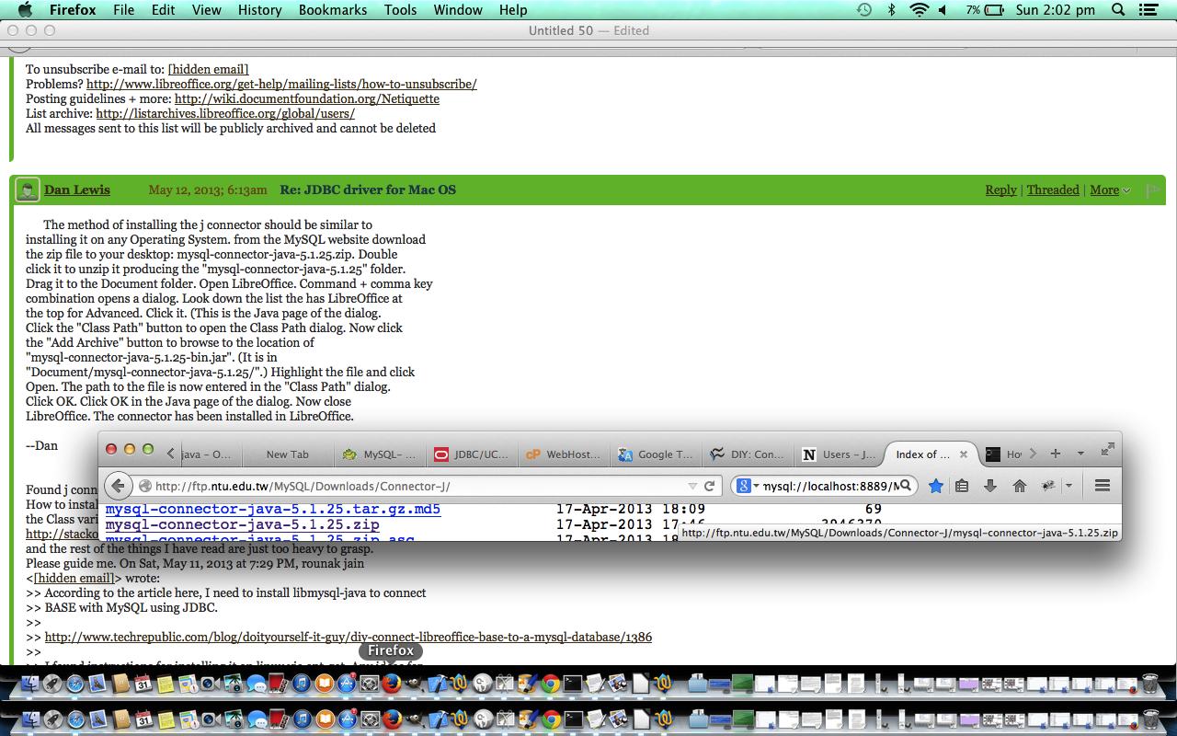The width and height of the screenshot is (1177, 736).
Task: Open Trash in the upper dock row
Action: click(1149, 684)
